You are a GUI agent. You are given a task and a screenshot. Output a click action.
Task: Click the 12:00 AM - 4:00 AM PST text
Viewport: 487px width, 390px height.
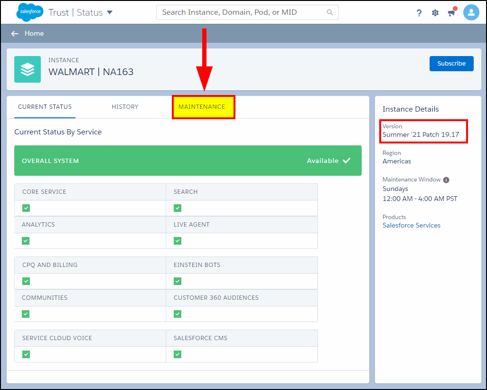point(420,199)
